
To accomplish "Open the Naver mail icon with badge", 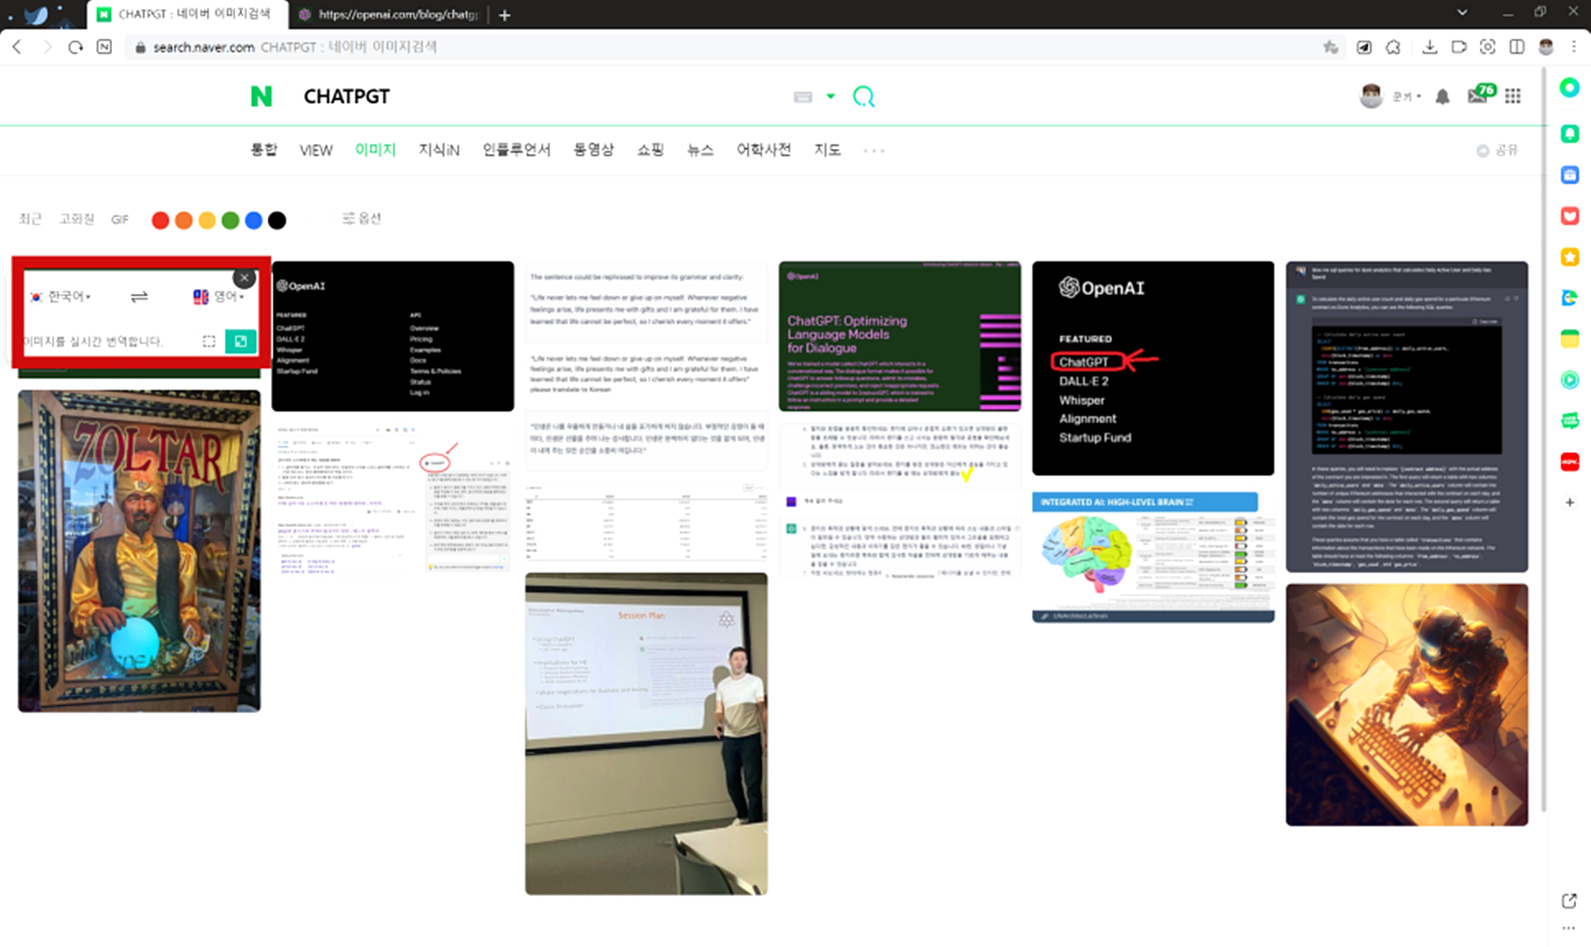I will click(1477, 96).
